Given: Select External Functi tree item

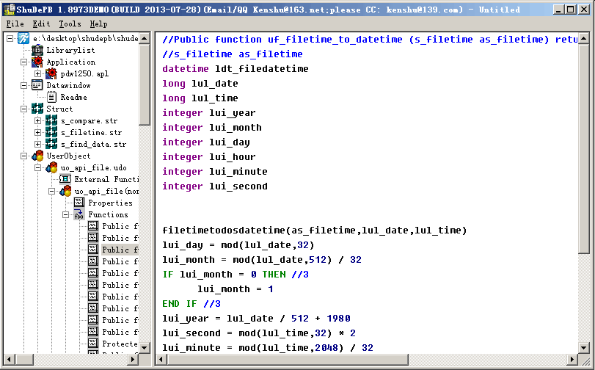Looking at the screenshot, I should (106, 179).
